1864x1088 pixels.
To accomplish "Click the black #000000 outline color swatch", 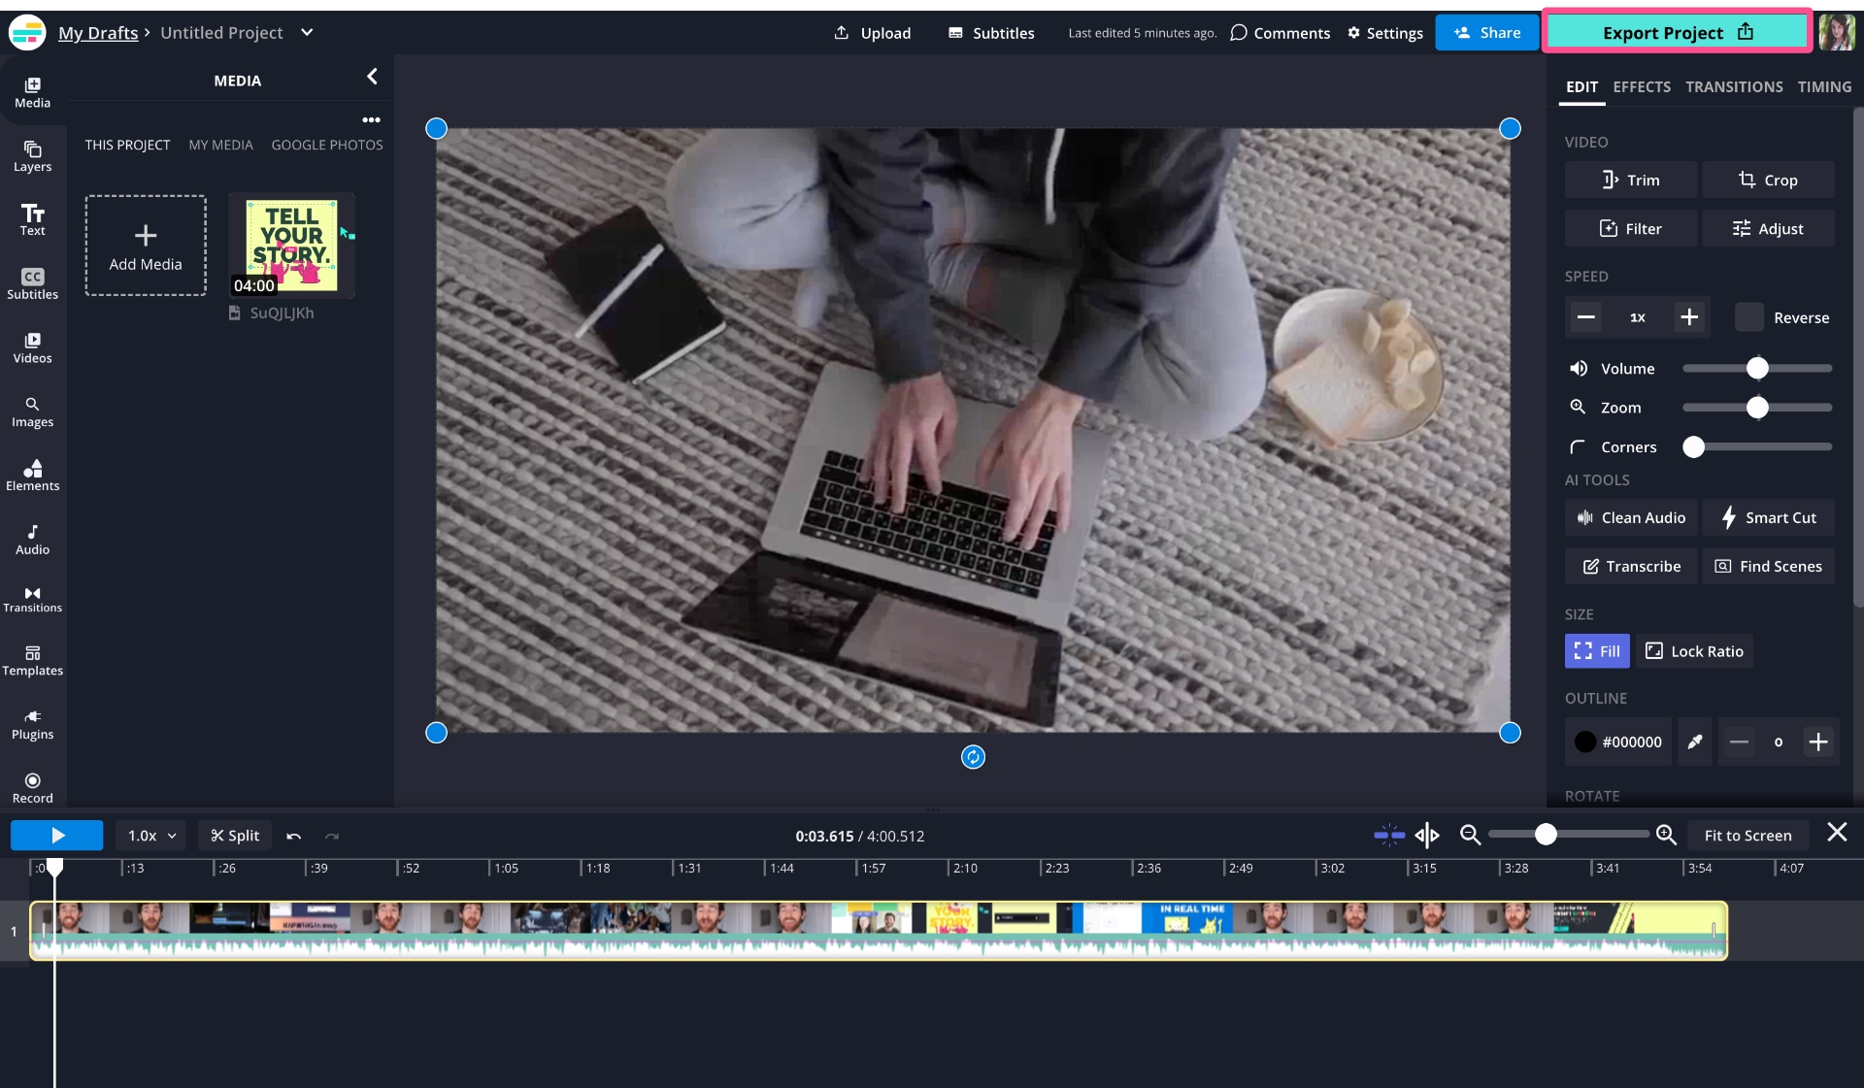I will tap(1584, 742).
